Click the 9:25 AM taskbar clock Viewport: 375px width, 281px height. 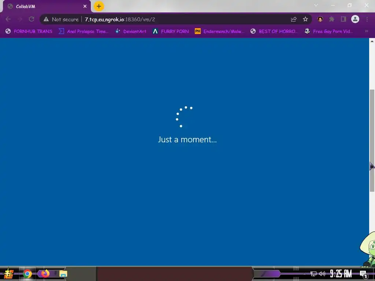[x=341, y=274]
